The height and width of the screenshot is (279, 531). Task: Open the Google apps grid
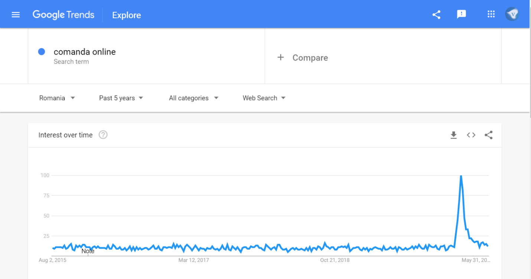point(491,14)
